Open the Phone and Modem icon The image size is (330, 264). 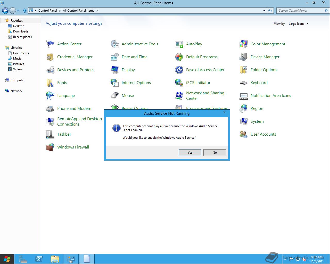click(x=50, y=109)
